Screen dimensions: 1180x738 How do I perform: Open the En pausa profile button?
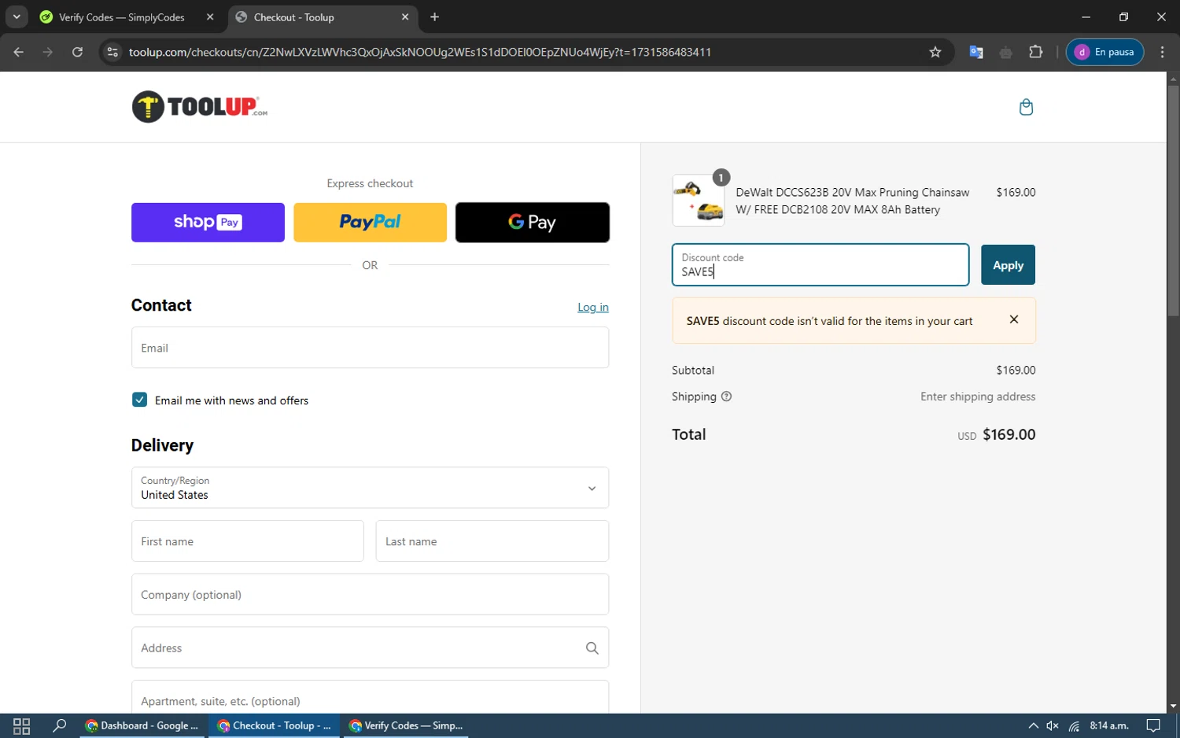pos(1104,52)
